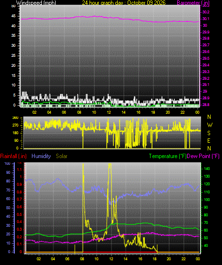Click hour 06 below the bottom graph

(x=67, y=259)
